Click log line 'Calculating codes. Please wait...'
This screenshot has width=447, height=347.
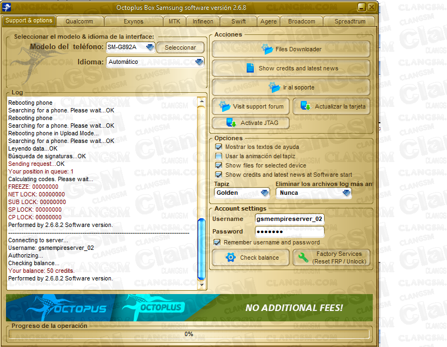[x=51, y=179]
